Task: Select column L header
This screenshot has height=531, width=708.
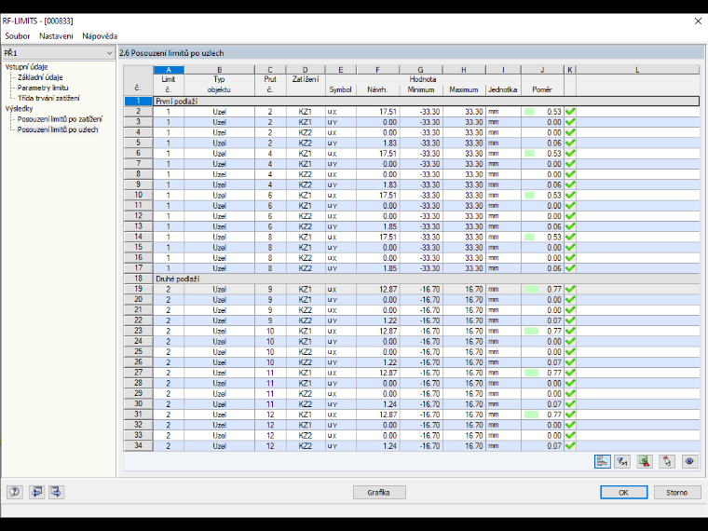Action: click(x=637, y=70)
